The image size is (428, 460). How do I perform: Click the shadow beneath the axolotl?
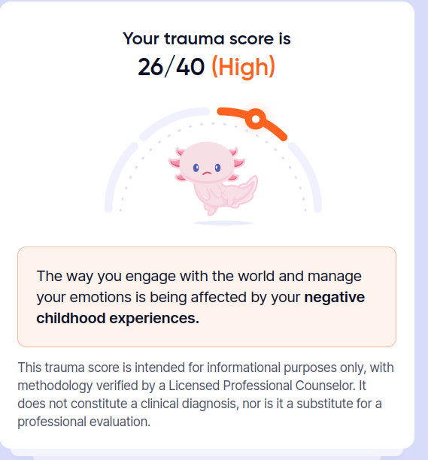(223, 223)
